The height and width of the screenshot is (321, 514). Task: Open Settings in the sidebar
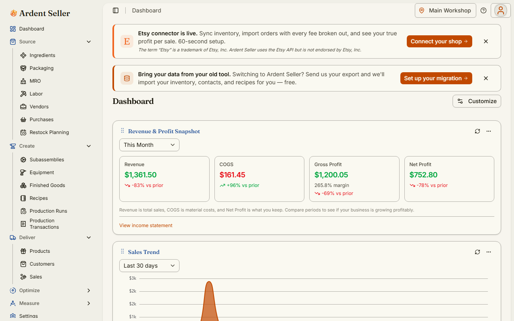(x=51, y=316)
